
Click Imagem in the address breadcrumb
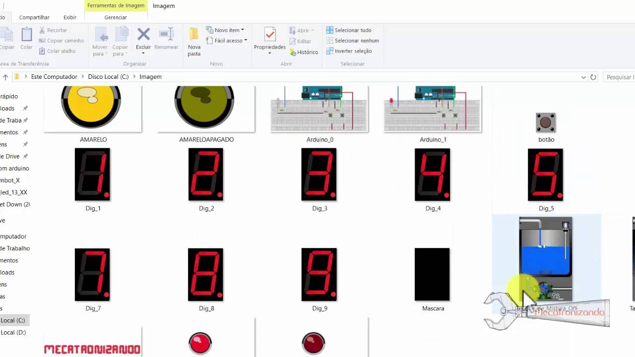click(x=150, y=77)
